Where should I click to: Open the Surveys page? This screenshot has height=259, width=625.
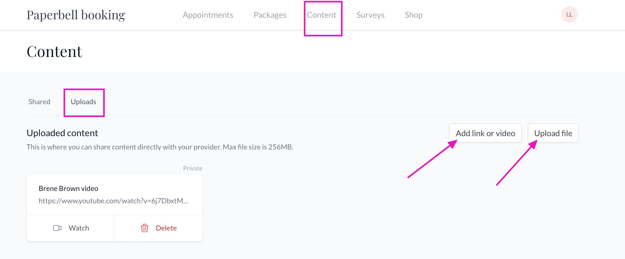point(370,15)
